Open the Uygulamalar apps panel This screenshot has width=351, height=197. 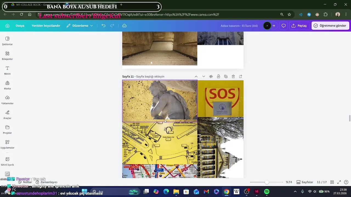7,144
